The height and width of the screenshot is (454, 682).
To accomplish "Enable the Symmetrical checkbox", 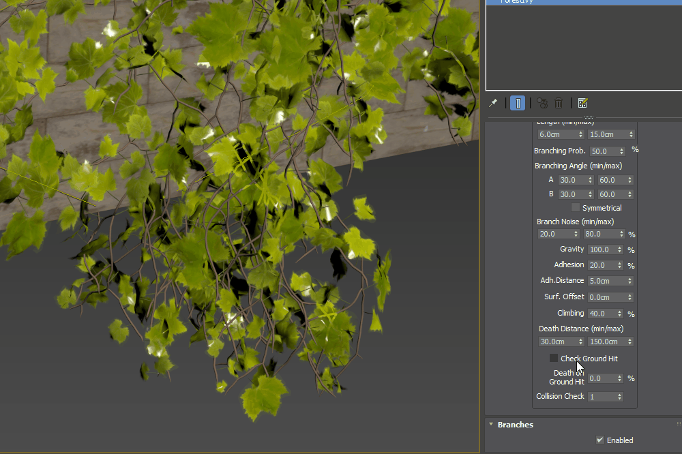I will (575, 208).
